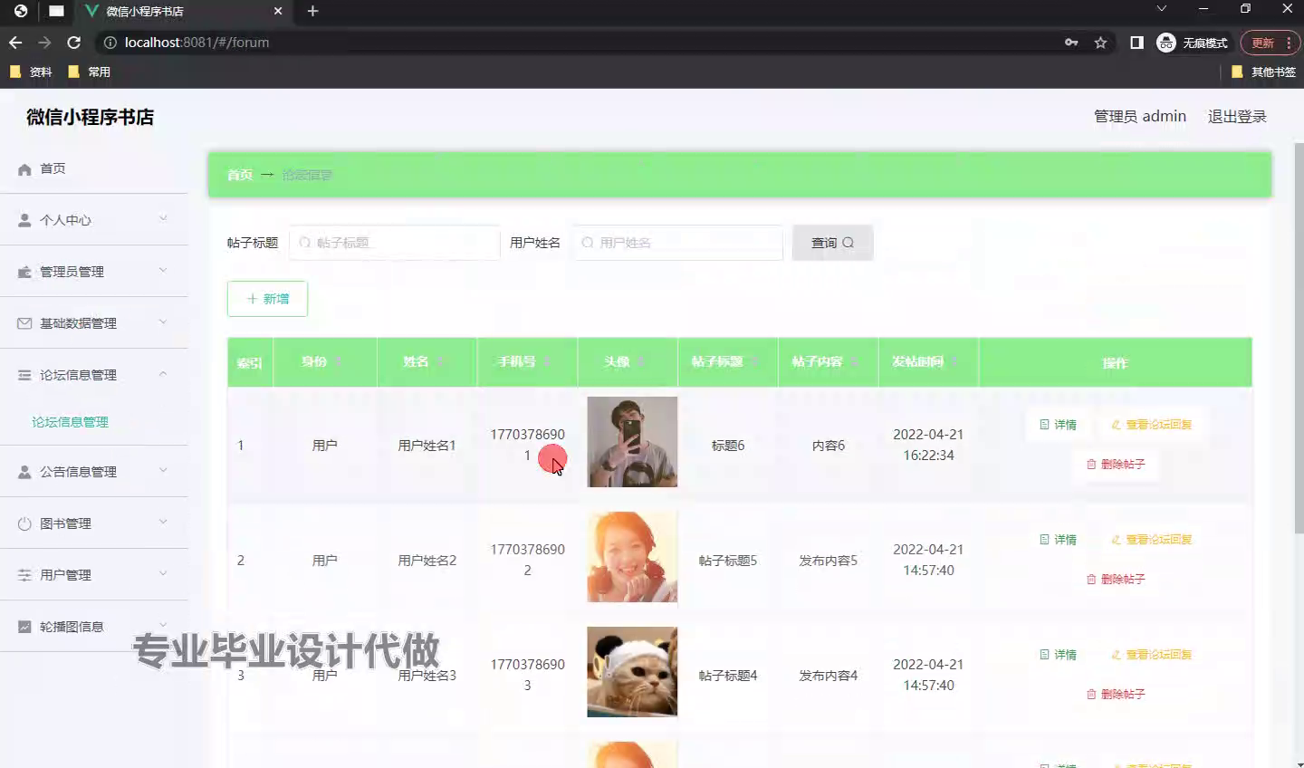Close the 微信小程序书店 browser tab
Viewport: 1304px width, 768px height.
click(x=278, y=12)
